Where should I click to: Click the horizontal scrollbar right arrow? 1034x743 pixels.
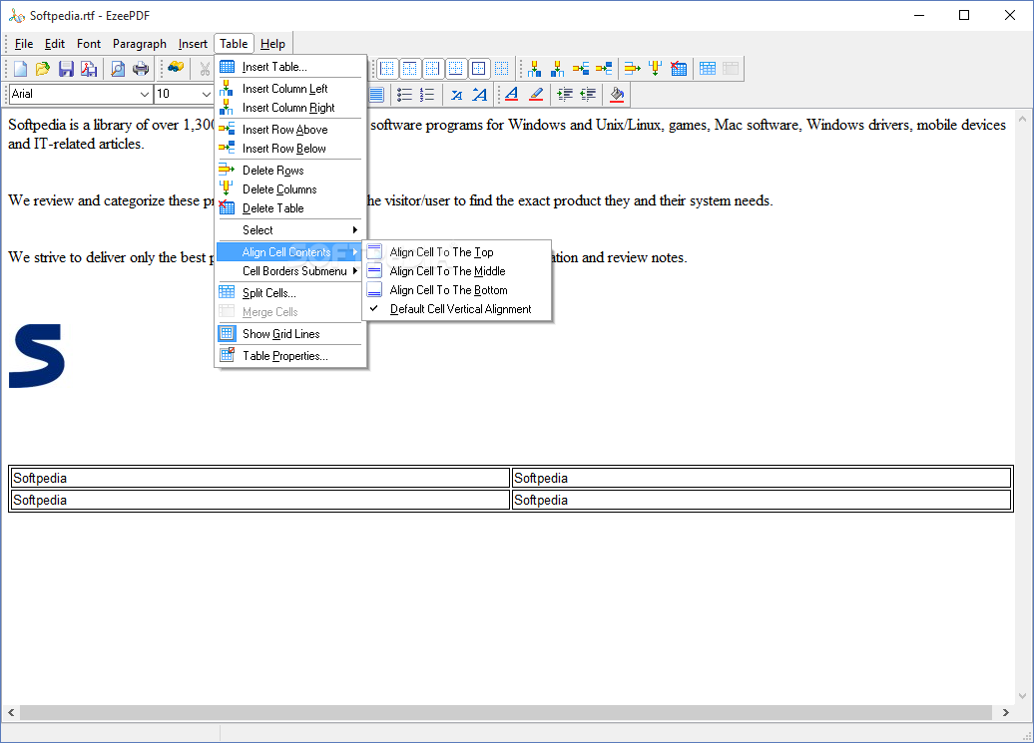point(1006,713)
